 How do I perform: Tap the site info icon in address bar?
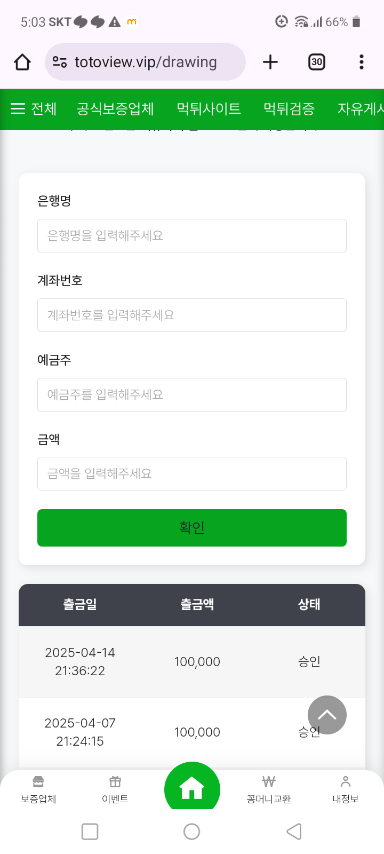pos(60,62)
